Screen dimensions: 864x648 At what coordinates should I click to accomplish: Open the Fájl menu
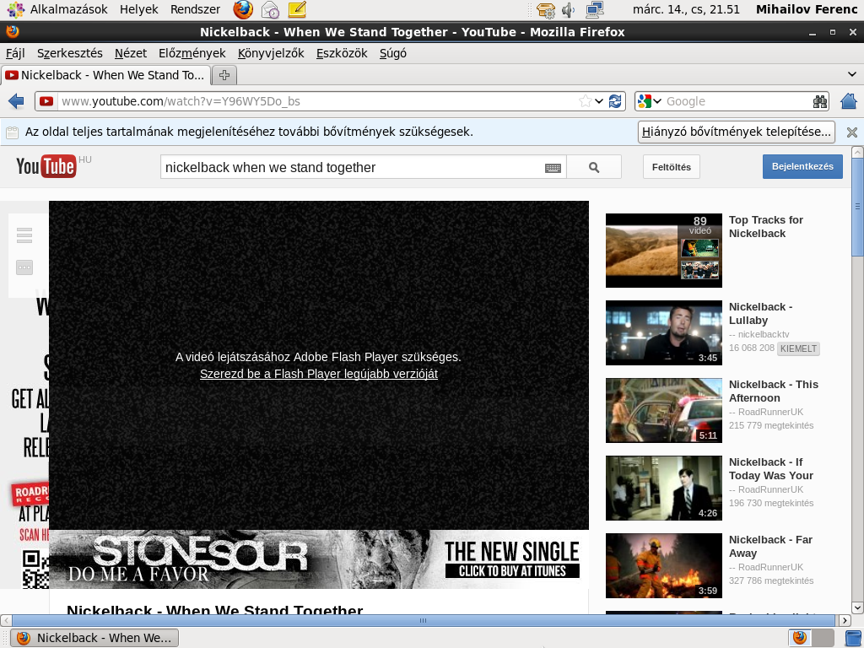[15, 53]
